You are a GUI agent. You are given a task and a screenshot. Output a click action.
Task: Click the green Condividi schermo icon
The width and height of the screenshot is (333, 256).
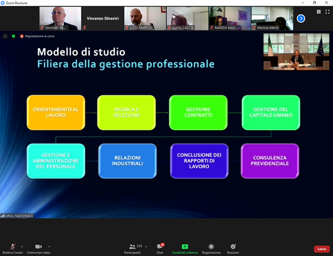pos(185,247)
